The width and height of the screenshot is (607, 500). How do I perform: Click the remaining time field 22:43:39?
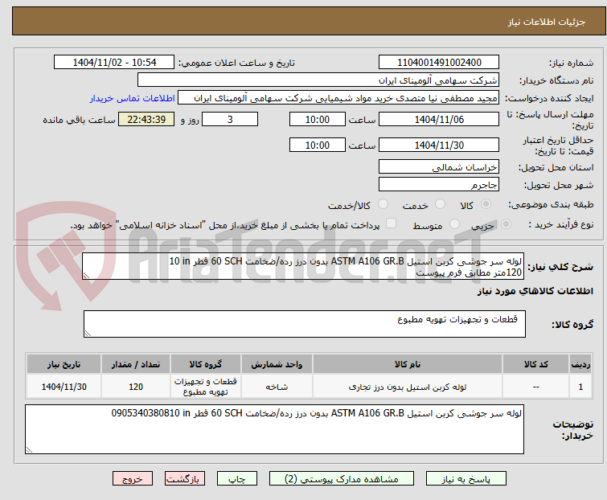pos(146,120)
